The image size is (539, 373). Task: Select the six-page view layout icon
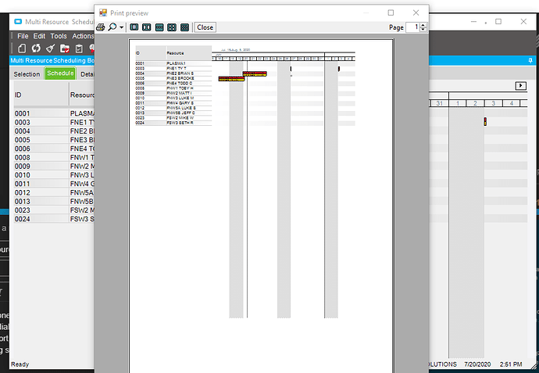coord(184,27)
